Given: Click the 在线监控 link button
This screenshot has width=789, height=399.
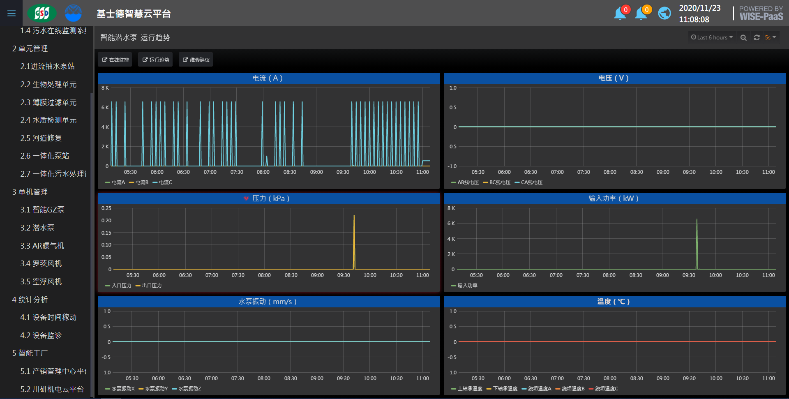Looking at the screenshot, I should coord(115,60).
